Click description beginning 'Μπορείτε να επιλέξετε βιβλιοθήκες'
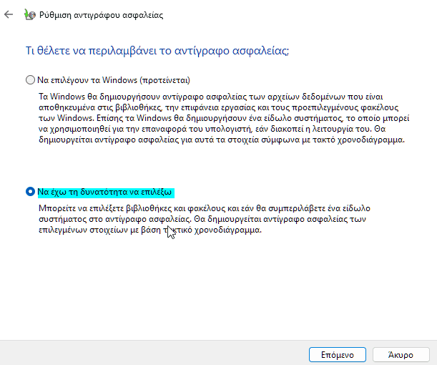This screenshot has height=365, width=437. pyautogui.click(x=205, y=219)
